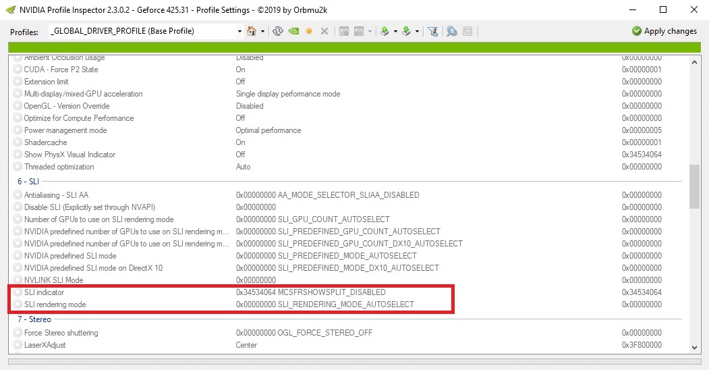
Task: Click the gear icon beside Force Stereo shuttering
Action: pos(17,333)
